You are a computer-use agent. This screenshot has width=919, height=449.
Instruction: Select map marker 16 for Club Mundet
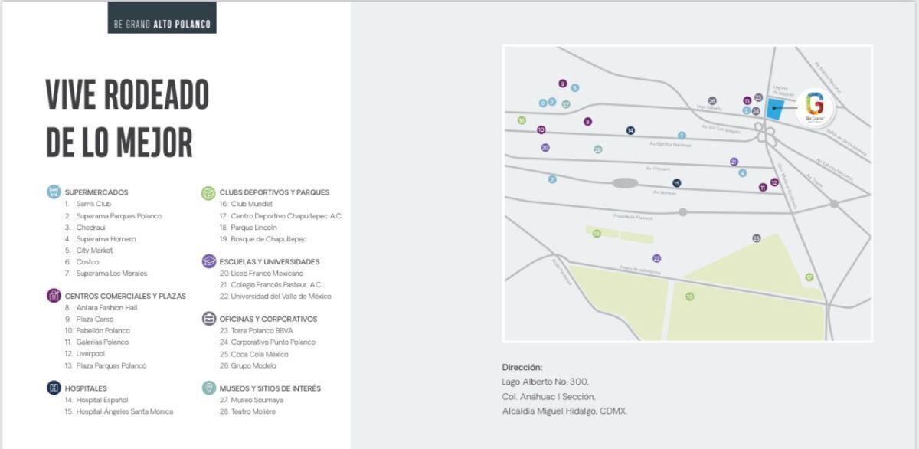522,120
